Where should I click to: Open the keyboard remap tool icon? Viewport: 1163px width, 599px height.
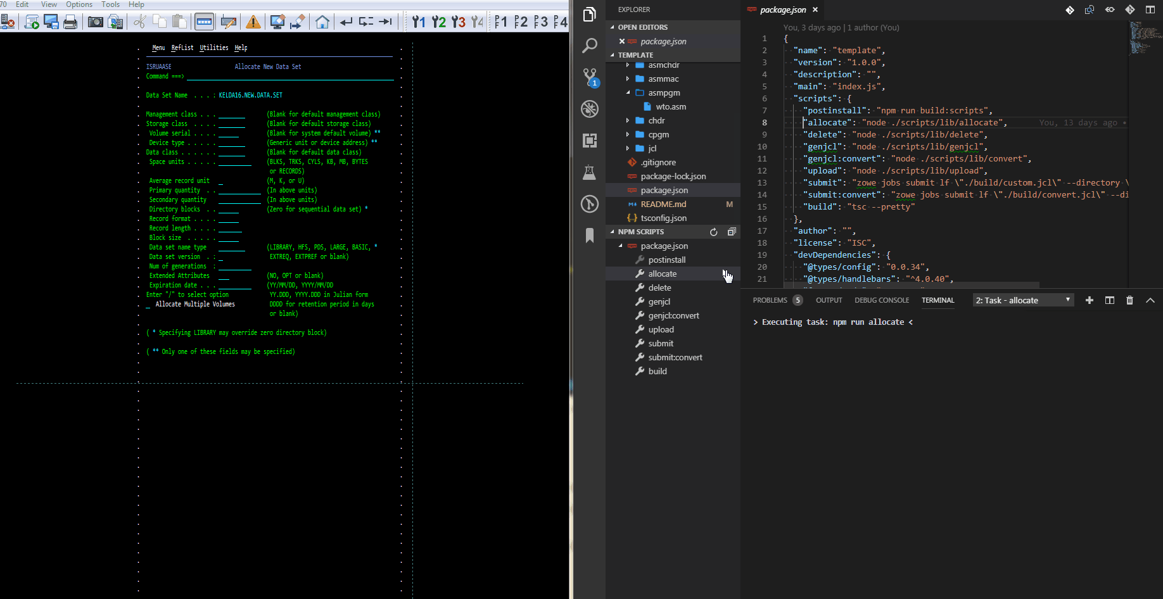tap(229, 21)
